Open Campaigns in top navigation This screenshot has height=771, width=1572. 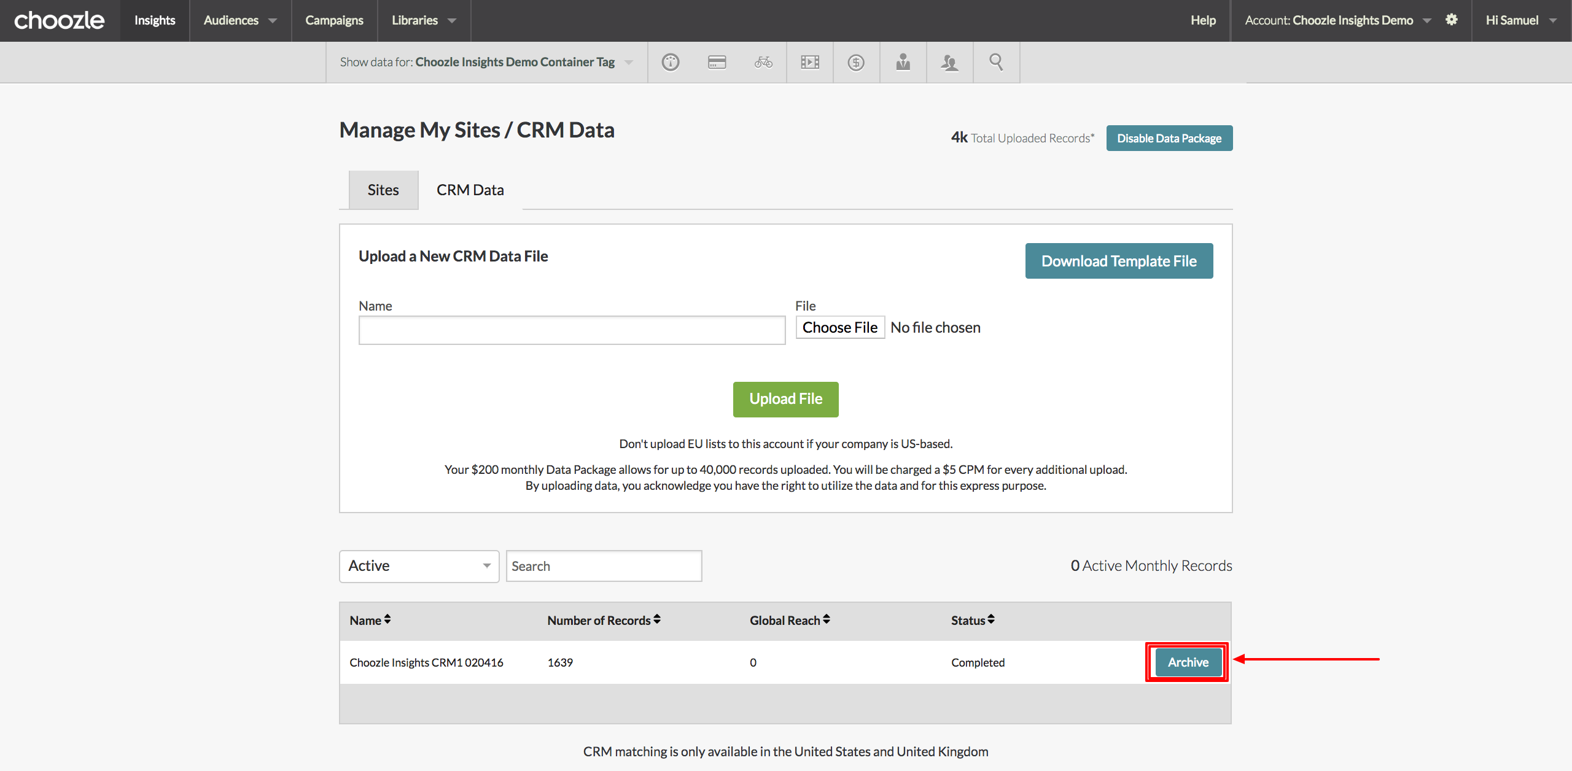tap(334, 20)
